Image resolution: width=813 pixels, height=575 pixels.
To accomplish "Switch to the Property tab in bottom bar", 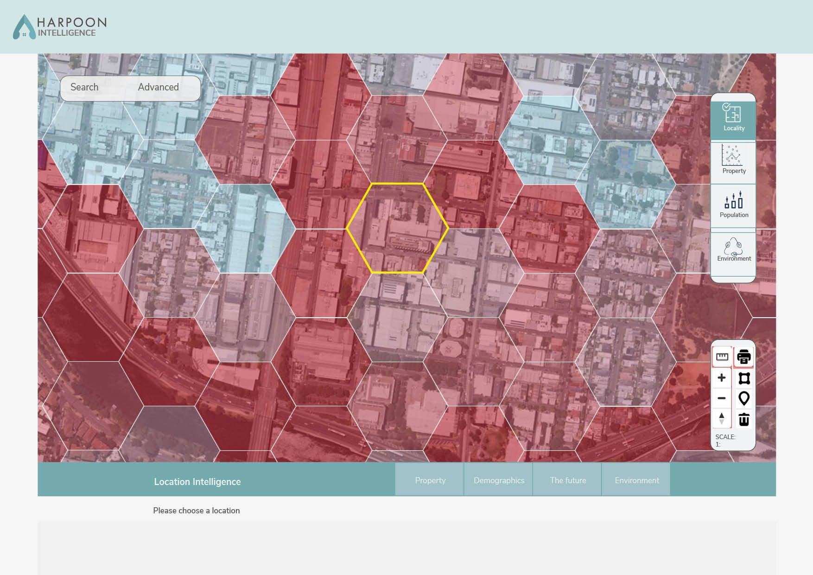I will pyautogui.click(x=430, y=480).
